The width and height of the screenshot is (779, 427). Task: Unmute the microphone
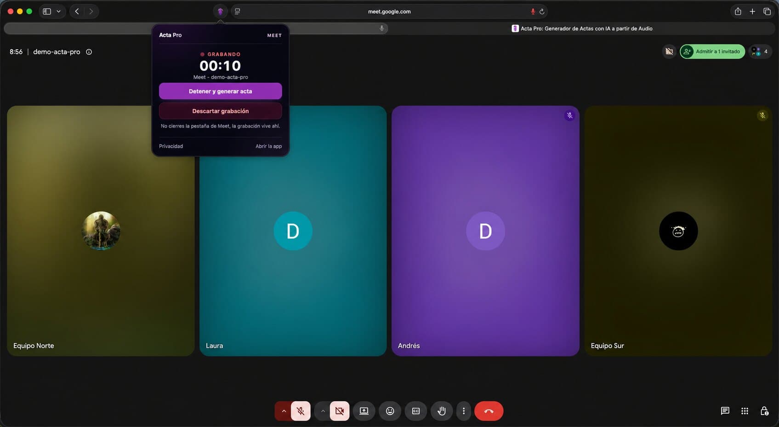click(301, 411)
